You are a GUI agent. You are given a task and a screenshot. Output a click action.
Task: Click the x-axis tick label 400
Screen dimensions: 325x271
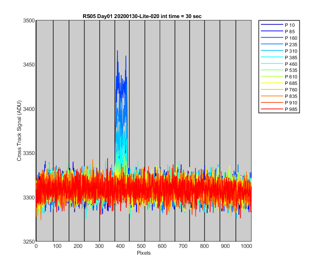click(120, 246)
